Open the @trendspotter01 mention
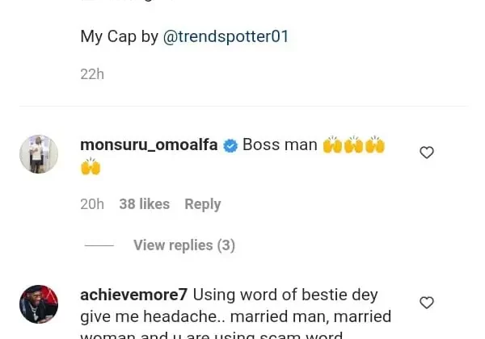 [x=226, y=36]
